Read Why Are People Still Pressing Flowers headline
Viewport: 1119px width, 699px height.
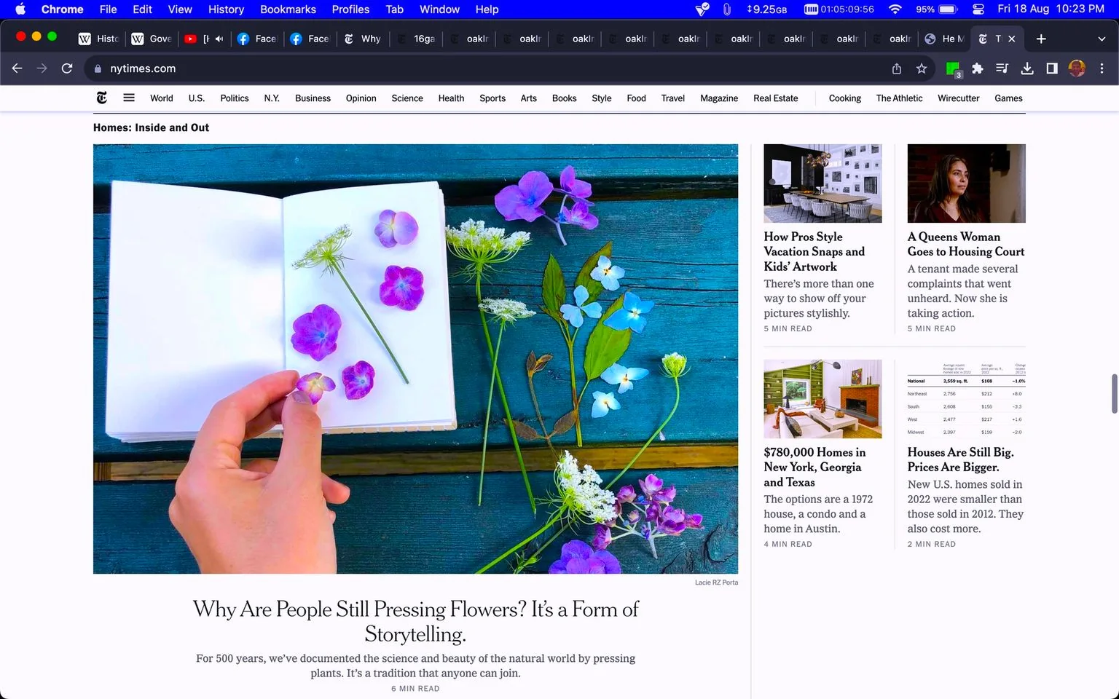(x=415, y=621)
